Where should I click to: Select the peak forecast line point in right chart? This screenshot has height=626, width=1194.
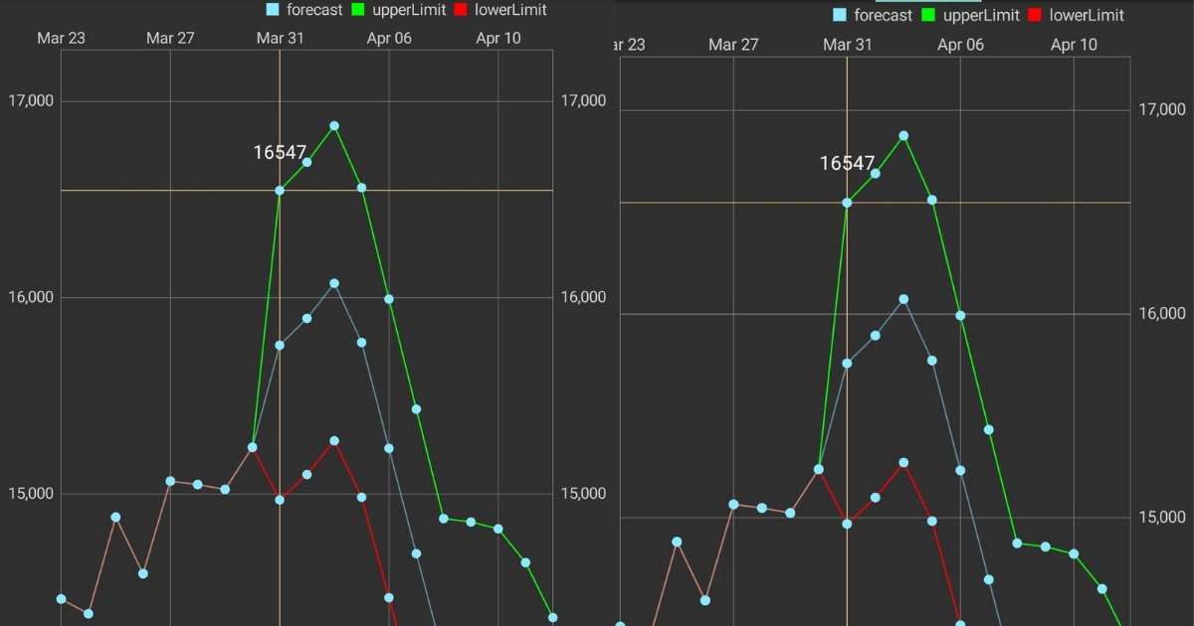click(x=903, y=298)
